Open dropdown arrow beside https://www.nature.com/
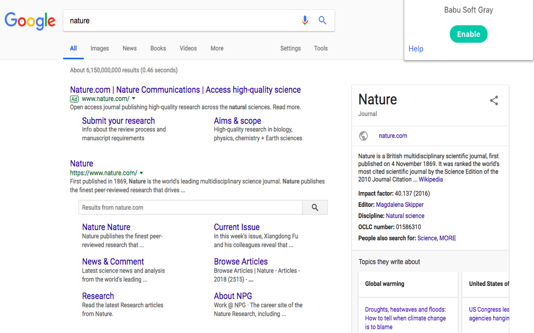The height and width of the screenshot is (333, 534). tap(141, 173)
